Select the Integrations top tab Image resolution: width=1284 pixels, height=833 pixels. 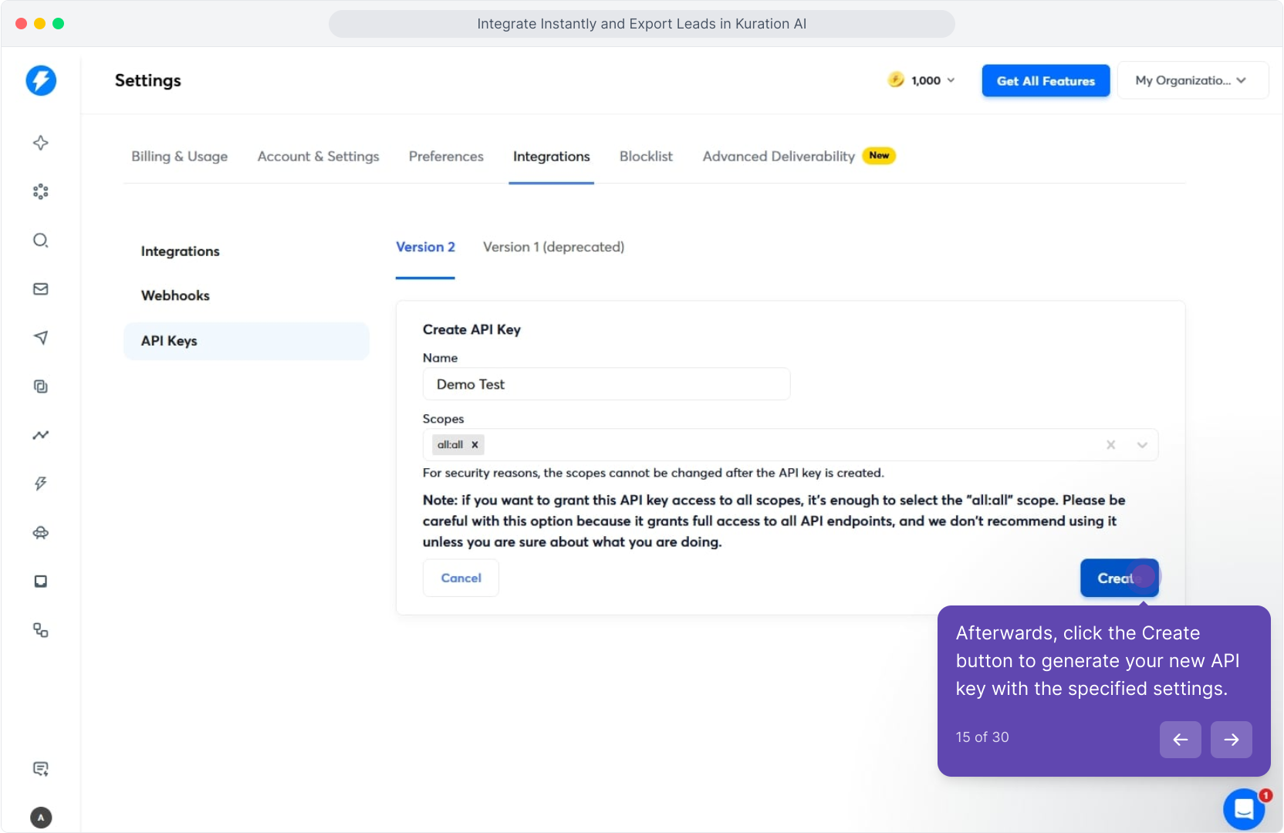(x=552, y=157)
